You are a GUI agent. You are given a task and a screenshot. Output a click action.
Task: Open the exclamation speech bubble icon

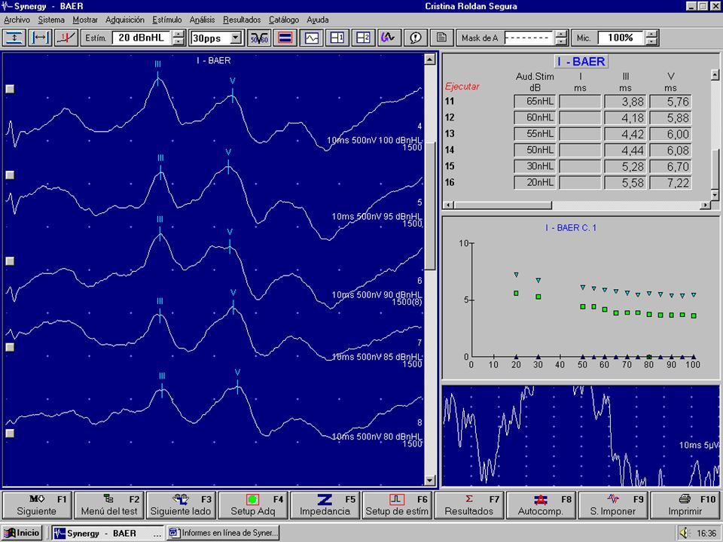(416, 38)
